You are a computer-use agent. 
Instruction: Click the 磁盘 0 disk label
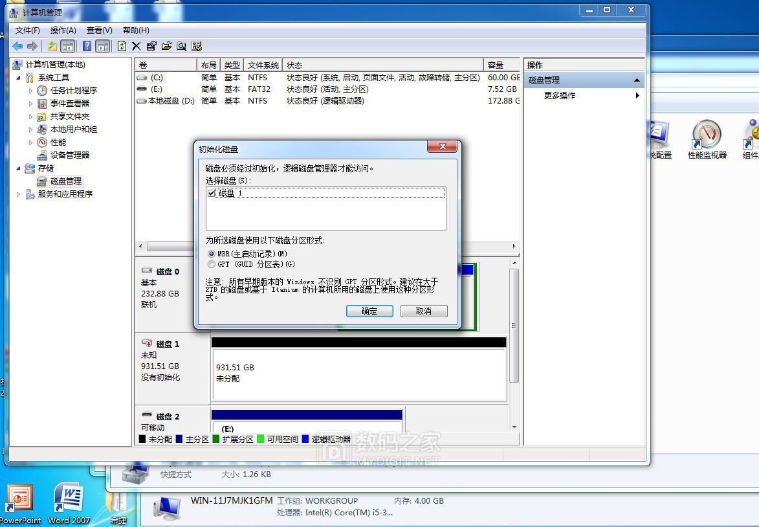point(168,272)
